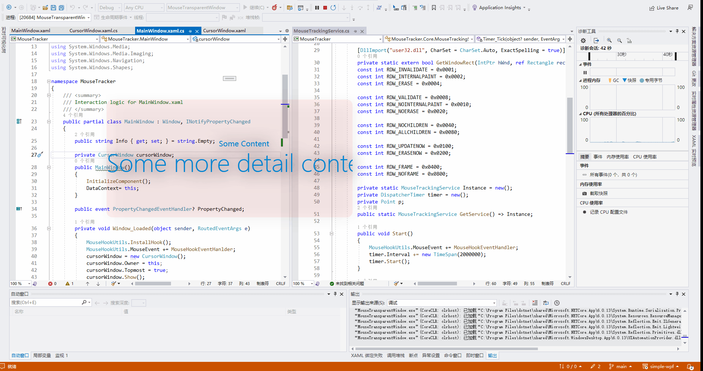
Task: Pause debugging using the break-all icon
Action: (x=317, y=7)
